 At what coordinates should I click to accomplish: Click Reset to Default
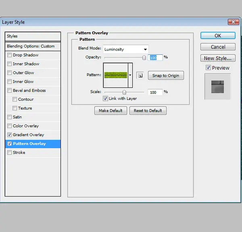[148, 110]
